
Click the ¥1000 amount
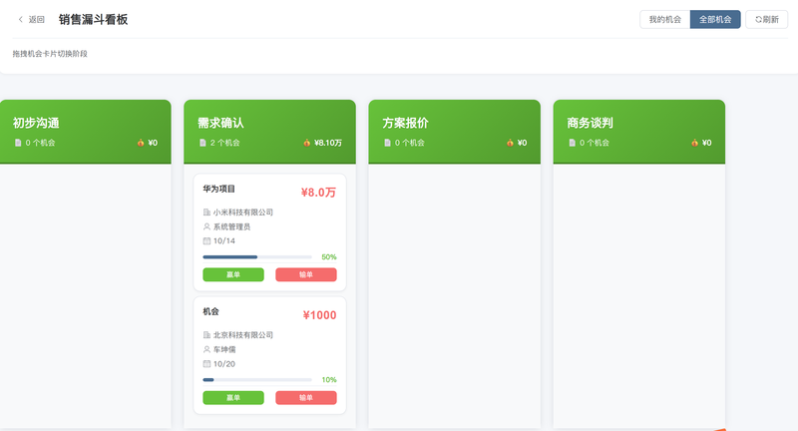[319, 315]
